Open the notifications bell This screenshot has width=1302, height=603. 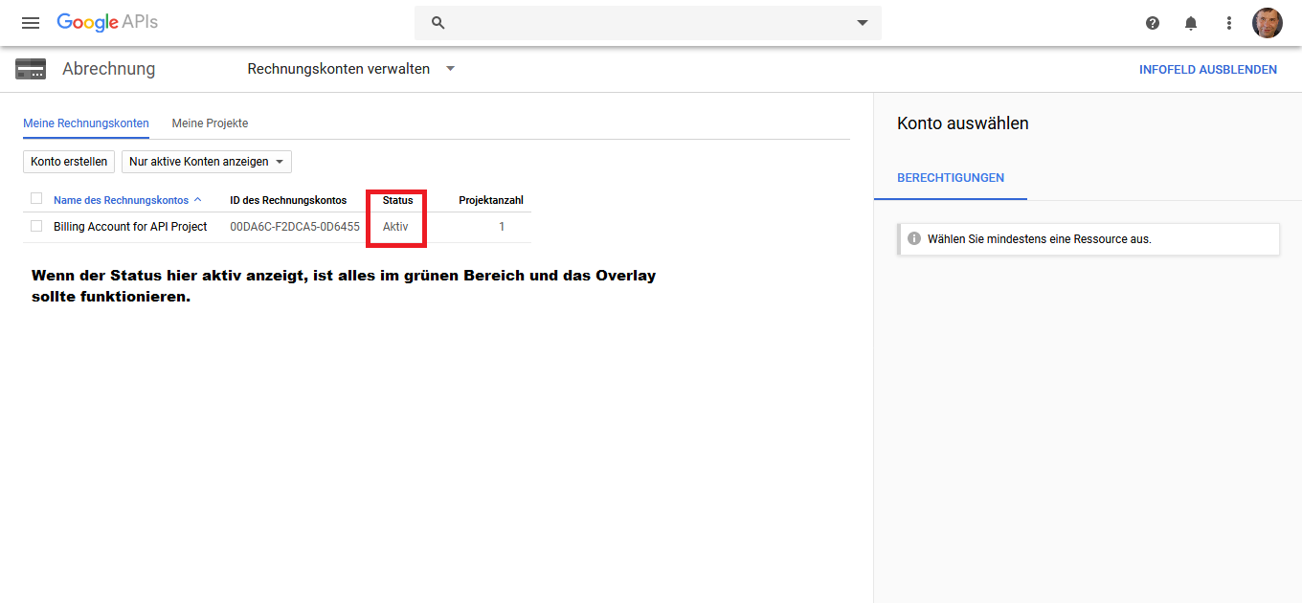pos(1191,23)
